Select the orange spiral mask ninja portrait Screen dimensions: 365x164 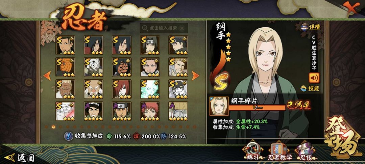tap(66, 67)
